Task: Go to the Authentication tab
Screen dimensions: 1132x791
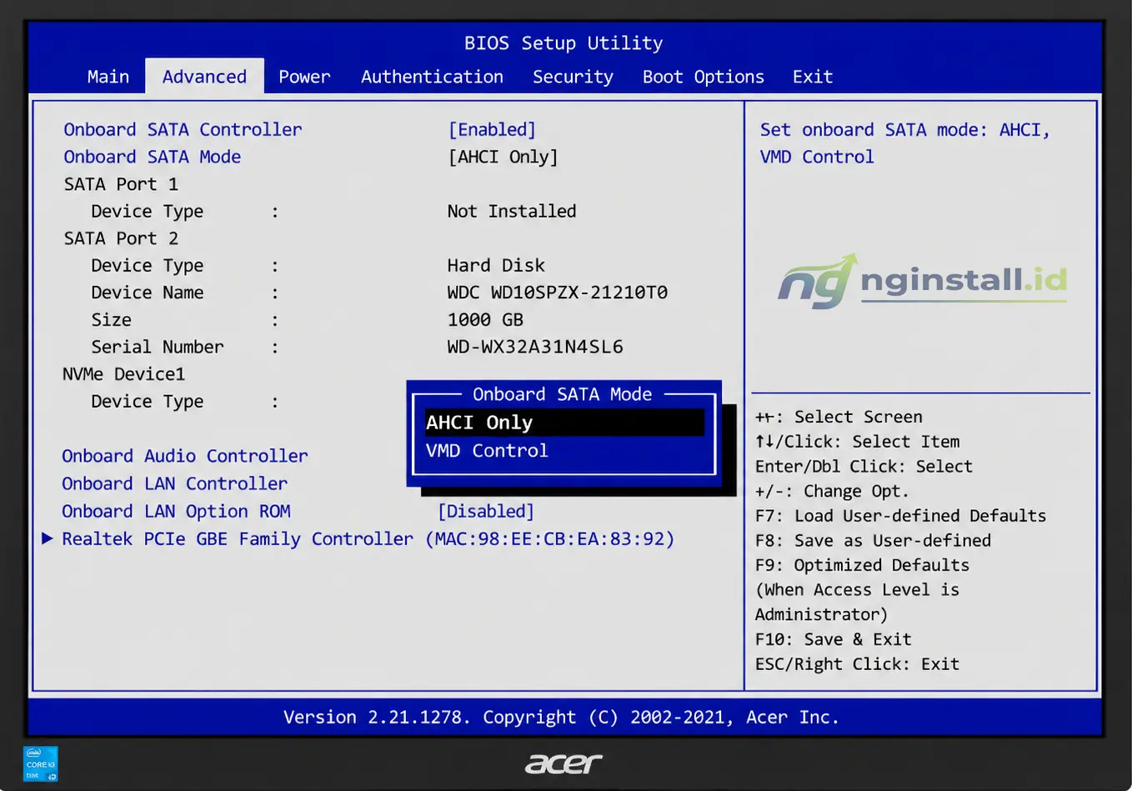Action: 432,77
